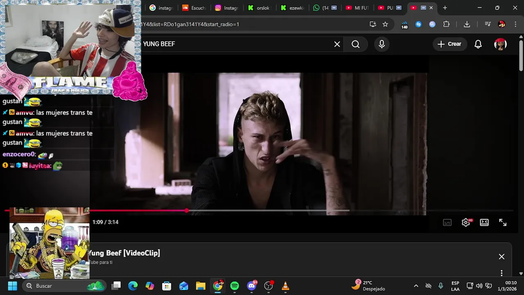
Task: Open Microsoft Edge from taskbar
Action: [133, 286]
